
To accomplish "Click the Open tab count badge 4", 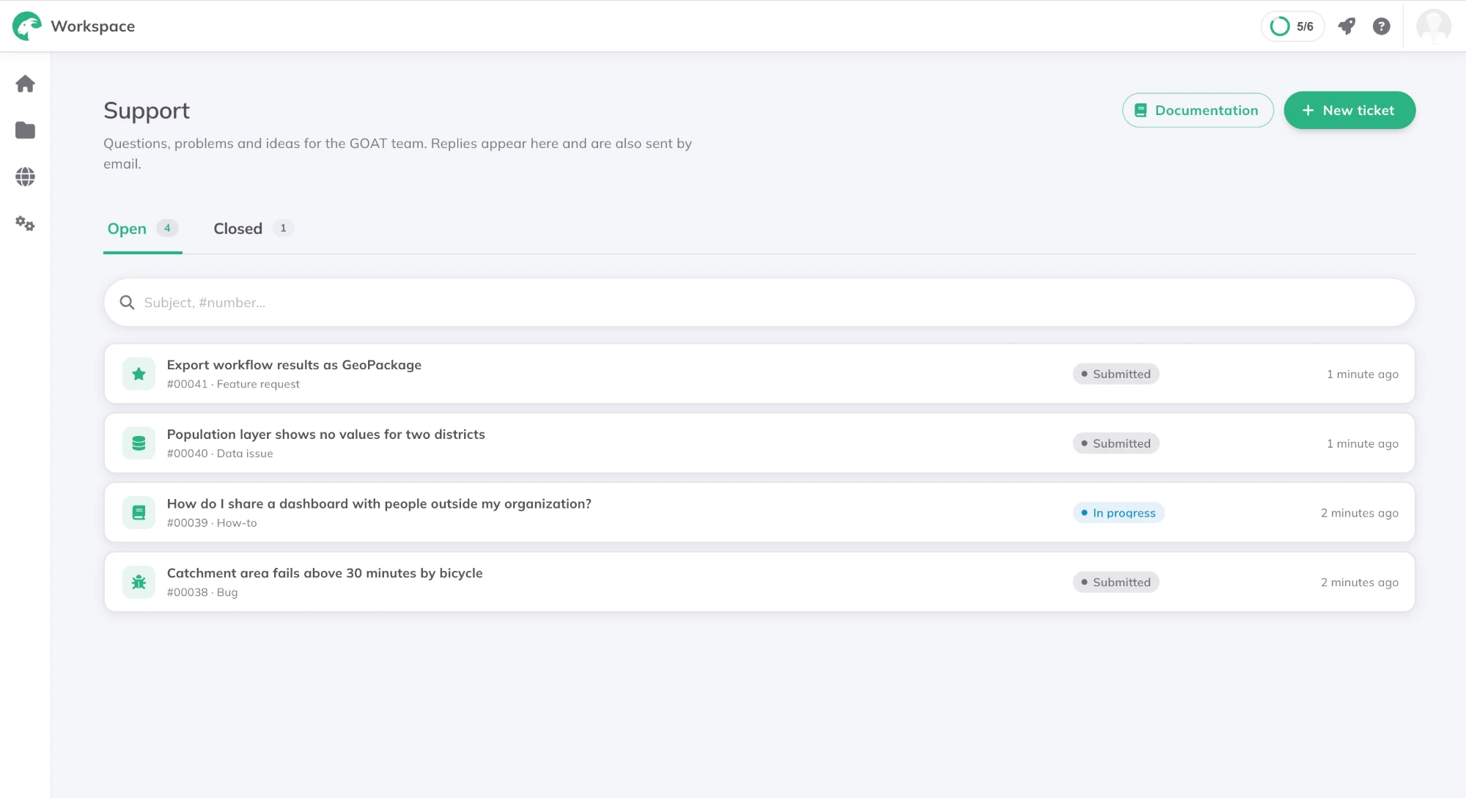I will [167, 228].
